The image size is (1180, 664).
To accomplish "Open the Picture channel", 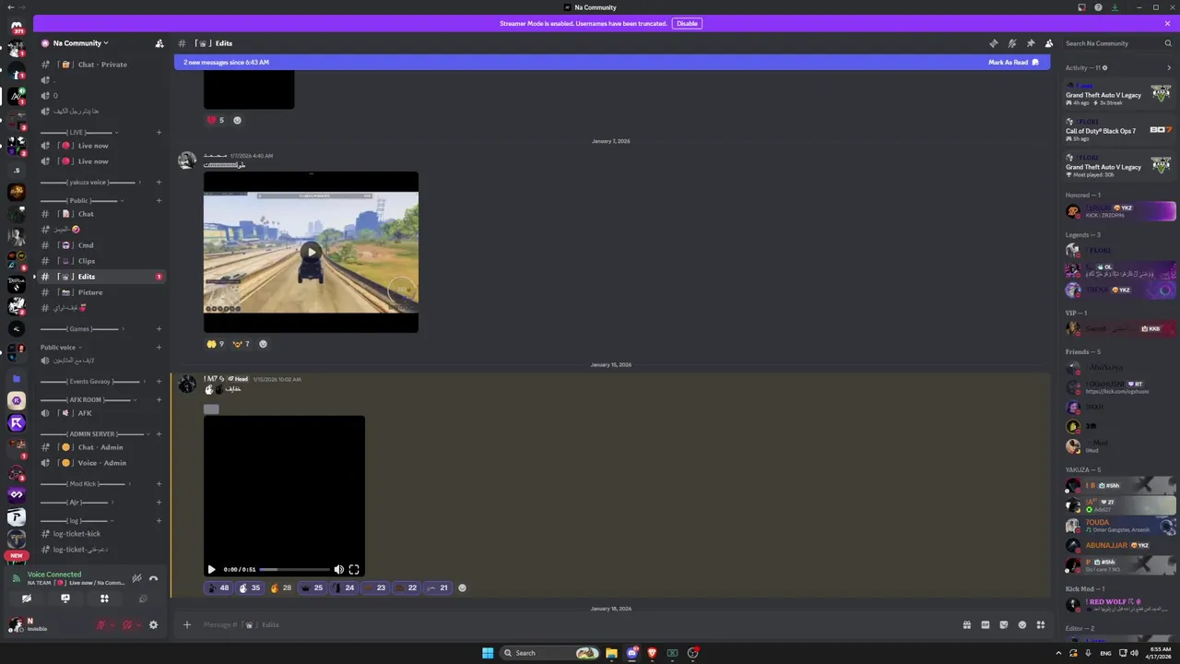I will pyautogui.click(x=101, y=292).
